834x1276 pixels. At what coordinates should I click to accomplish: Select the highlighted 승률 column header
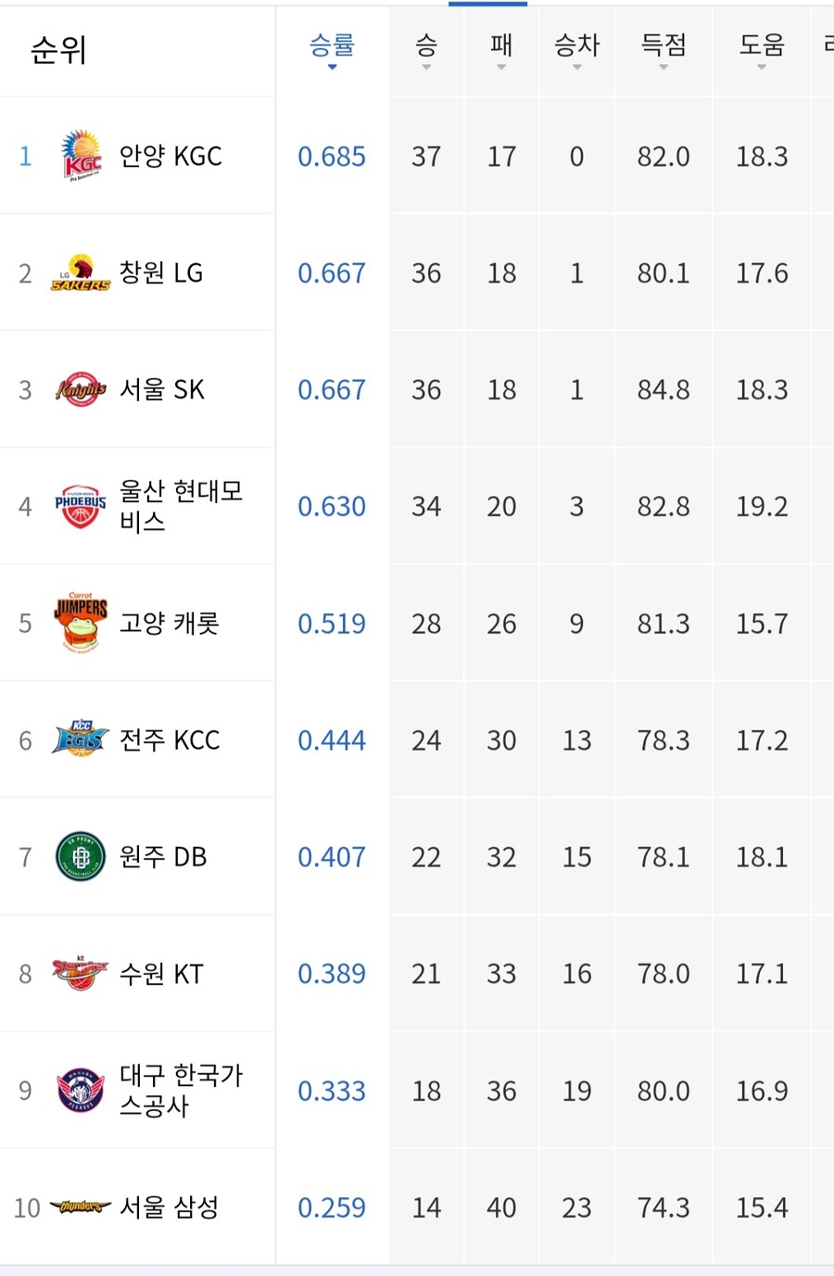coord(331,43)
